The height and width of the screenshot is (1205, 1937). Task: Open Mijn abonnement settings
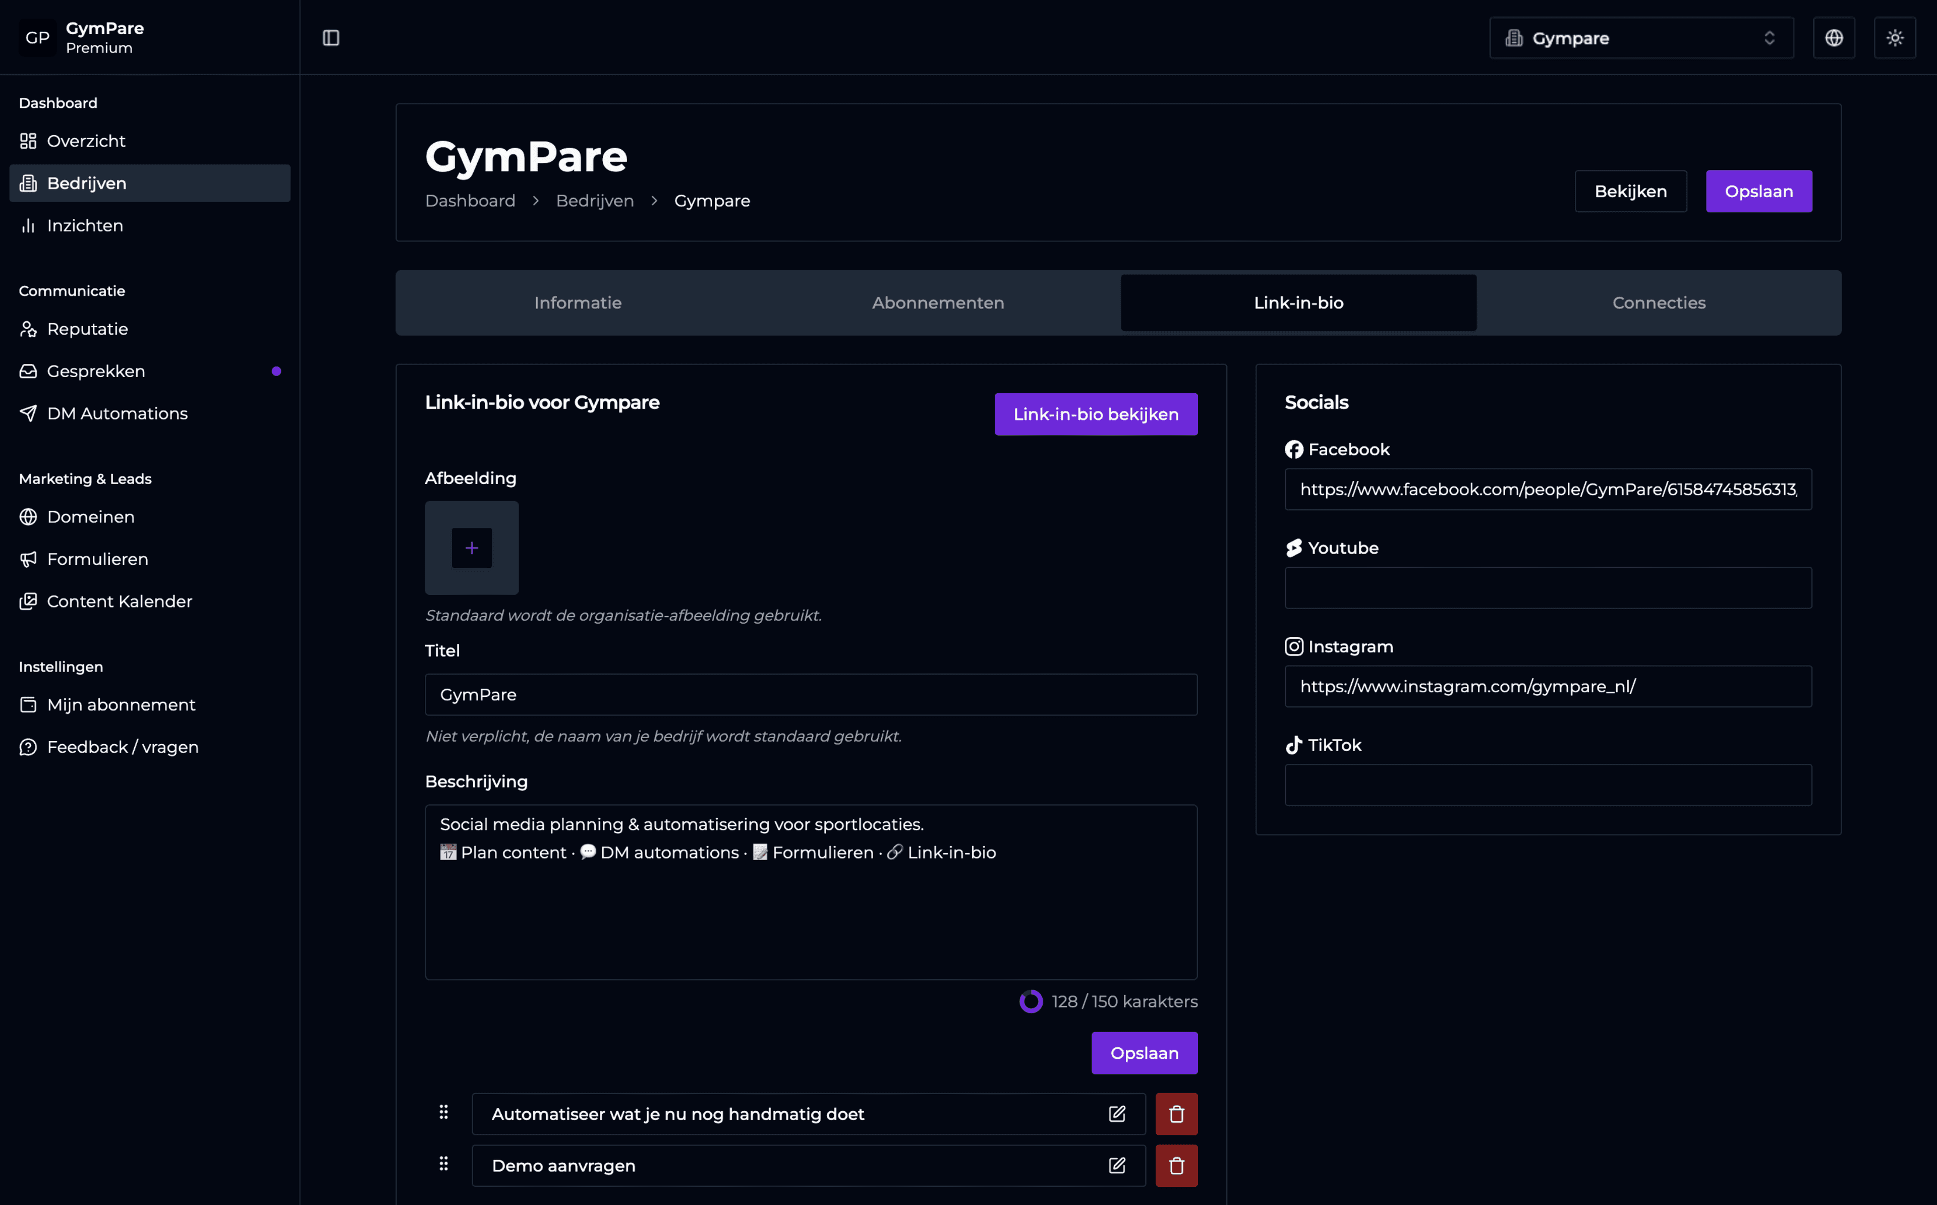point(150,705)
